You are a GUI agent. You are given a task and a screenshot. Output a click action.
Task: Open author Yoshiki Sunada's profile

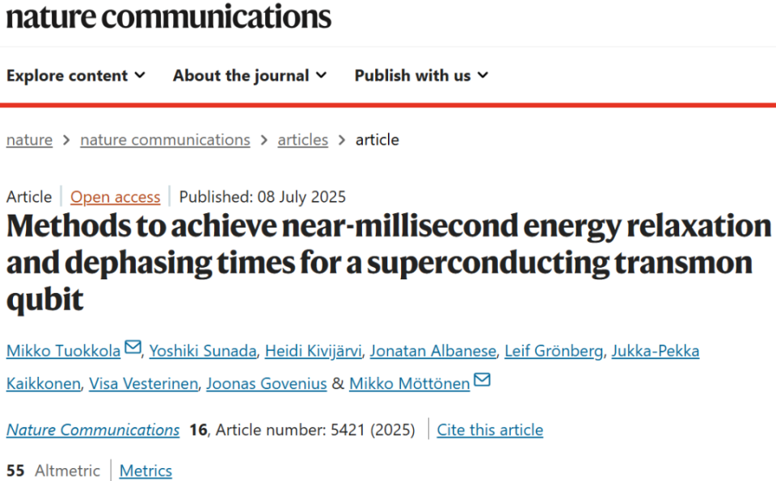(203, 351)
